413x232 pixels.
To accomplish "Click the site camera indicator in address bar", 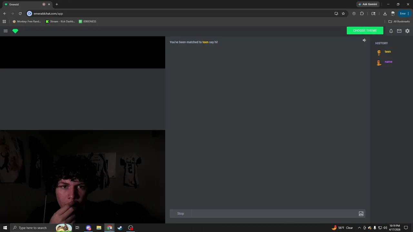I will point(29,14).
